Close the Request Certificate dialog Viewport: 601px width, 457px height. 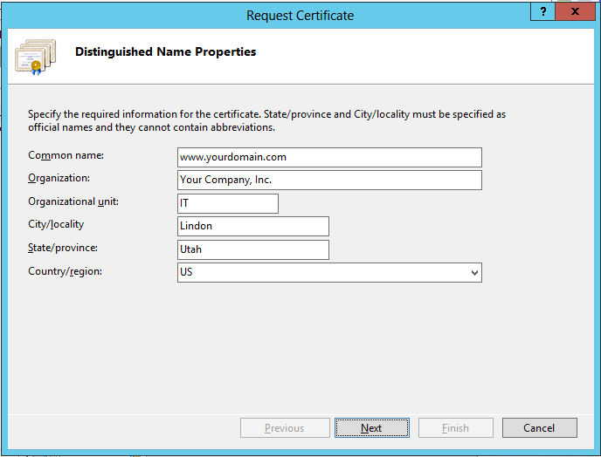(575, 12)
